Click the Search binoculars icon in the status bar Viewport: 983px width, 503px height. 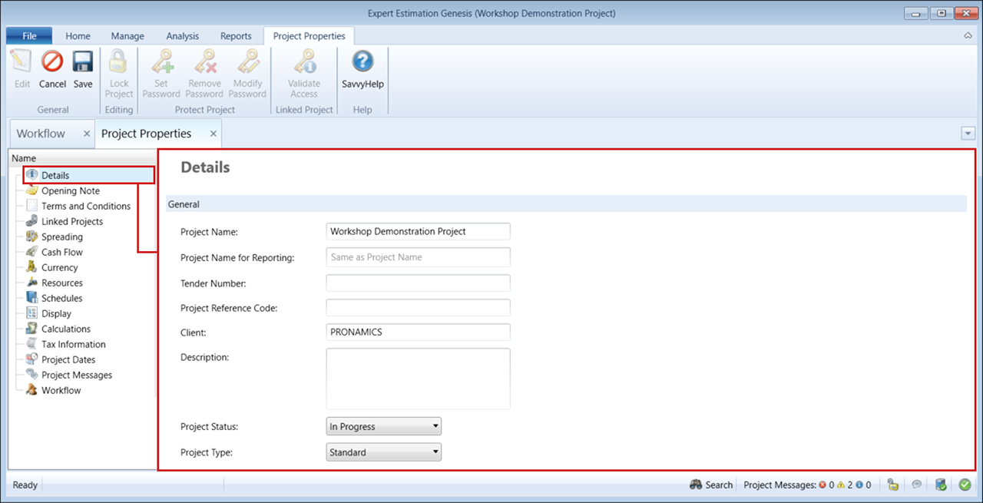(697, 485)
